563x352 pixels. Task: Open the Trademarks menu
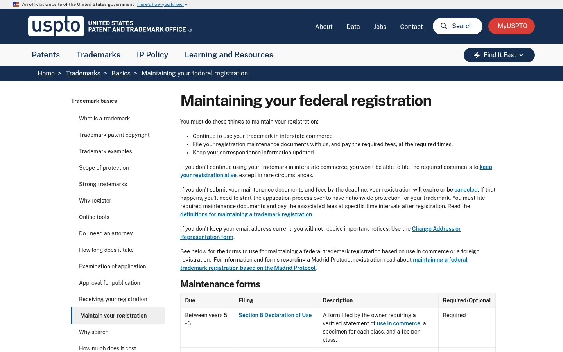pyautogui.click(x=99, y=55)
